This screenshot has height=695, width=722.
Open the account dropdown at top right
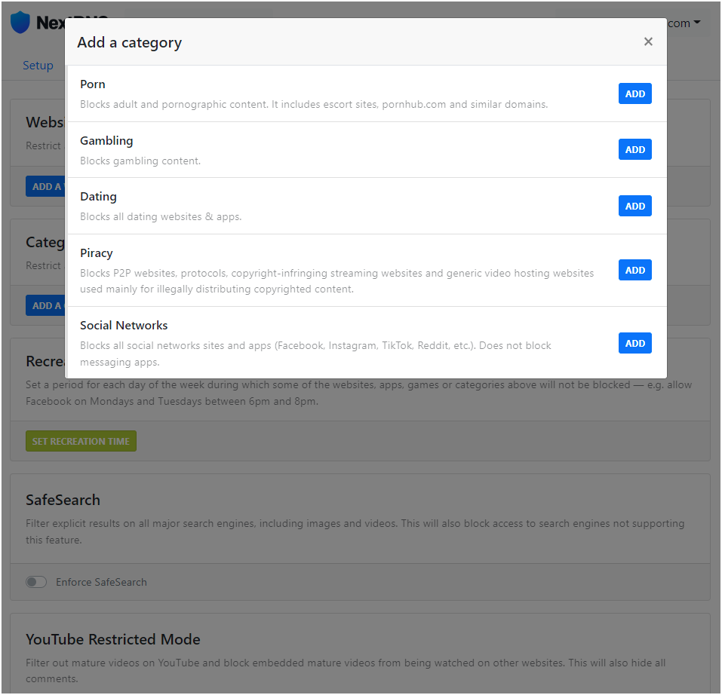click(683, 23)
